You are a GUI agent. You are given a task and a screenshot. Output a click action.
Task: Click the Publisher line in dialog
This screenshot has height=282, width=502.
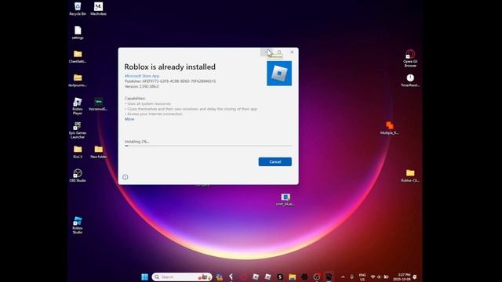click(170, 81)
